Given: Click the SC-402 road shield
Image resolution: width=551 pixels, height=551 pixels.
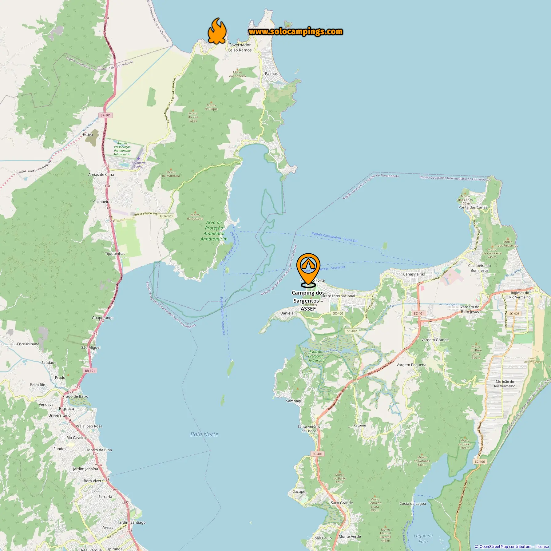Looking at the screenshot, I should click(352, 331).
